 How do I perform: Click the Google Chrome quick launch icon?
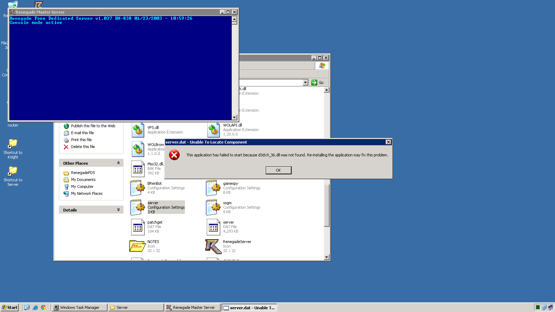pyautogui.click(x=43, y=307)
